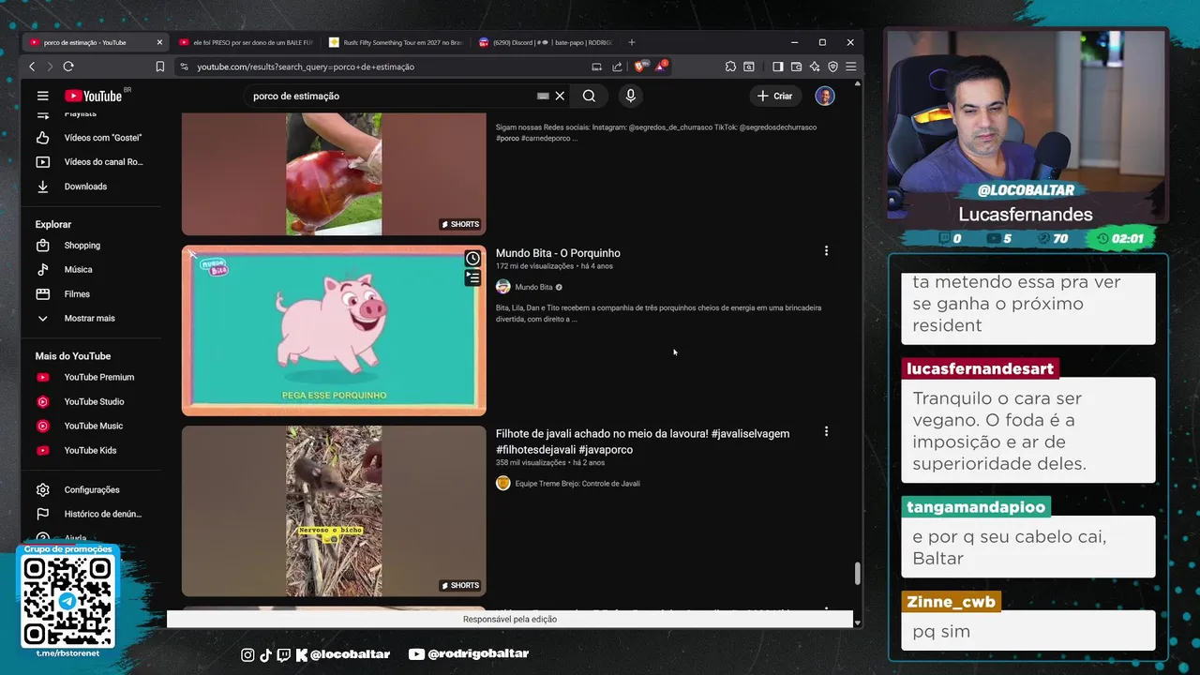Clear the search query with X
This screenshot has width=1200, height=675.
point(560,96)
